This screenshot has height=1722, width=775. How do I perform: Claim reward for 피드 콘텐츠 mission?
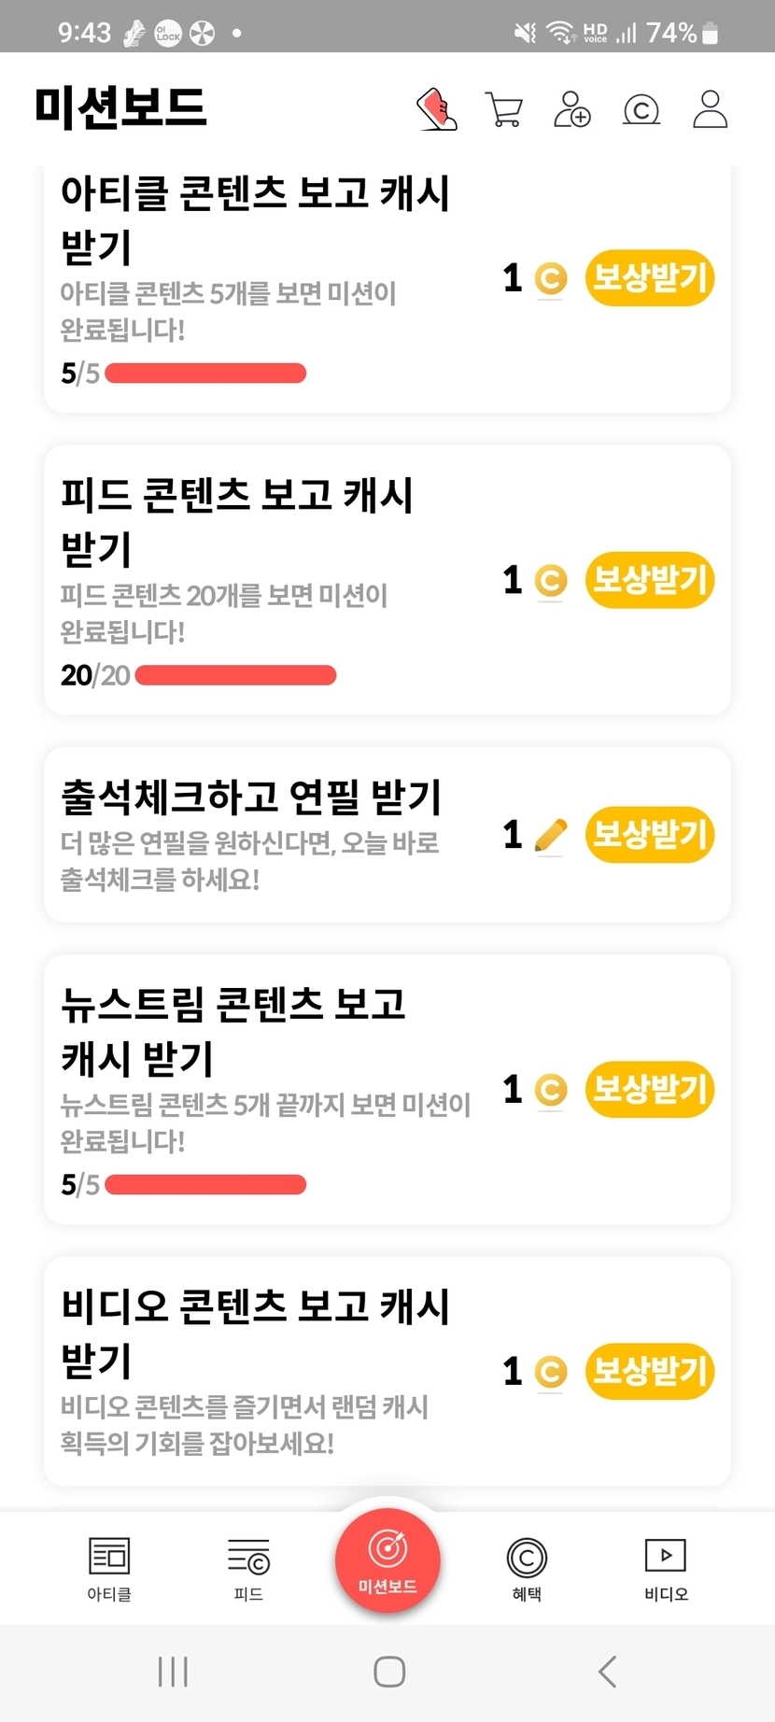coord(649,580)
